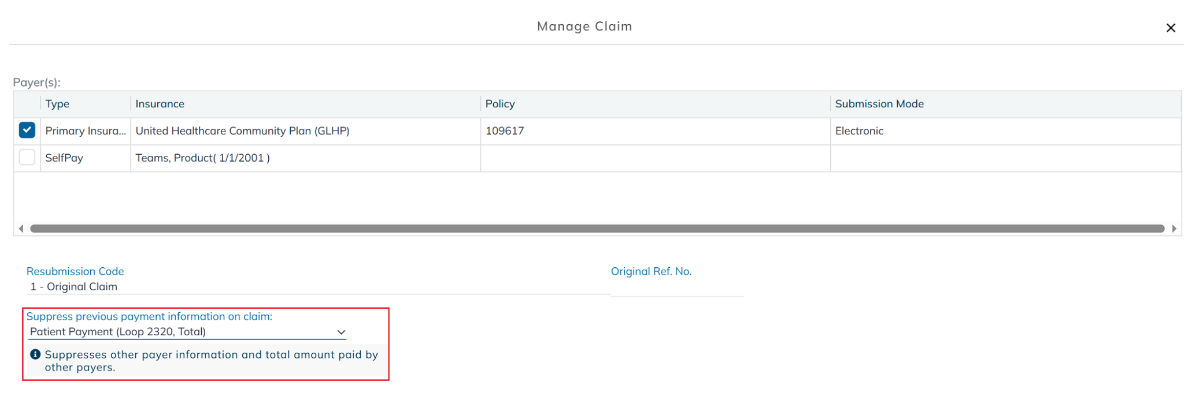Click the right scroll arrow of payer table

pyautogui.click(x=1174, y=229)
